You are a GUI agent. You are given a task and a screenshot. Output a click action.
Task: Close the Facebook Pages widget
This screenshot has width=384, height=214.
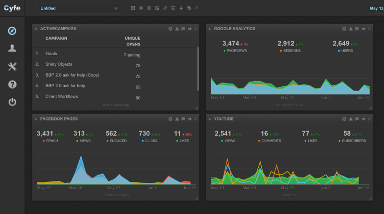196,119
